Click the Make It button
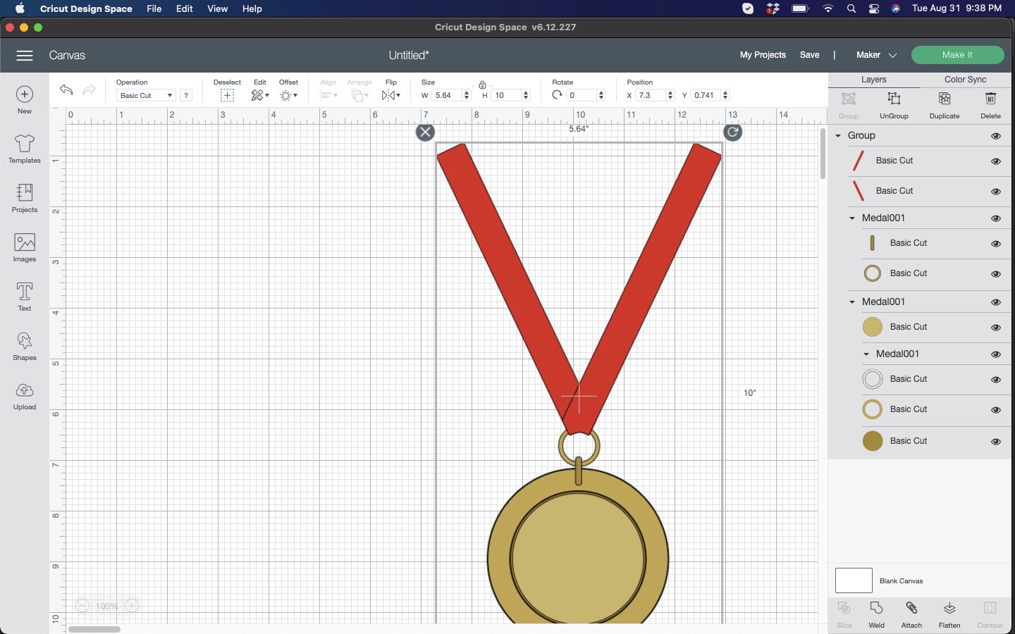Viewport: 1015px width, 634px height. 958,54
